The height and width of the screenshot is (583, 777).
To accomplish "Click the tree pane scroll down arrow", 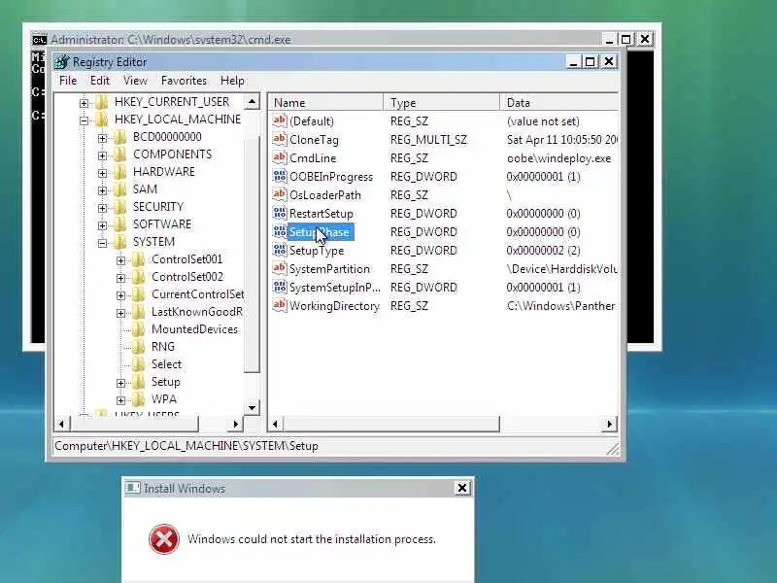I will [x=252, y=408].
